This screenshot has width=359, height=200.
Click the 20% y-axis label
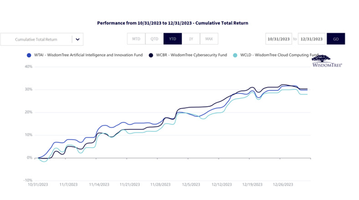tap(29, 112)
